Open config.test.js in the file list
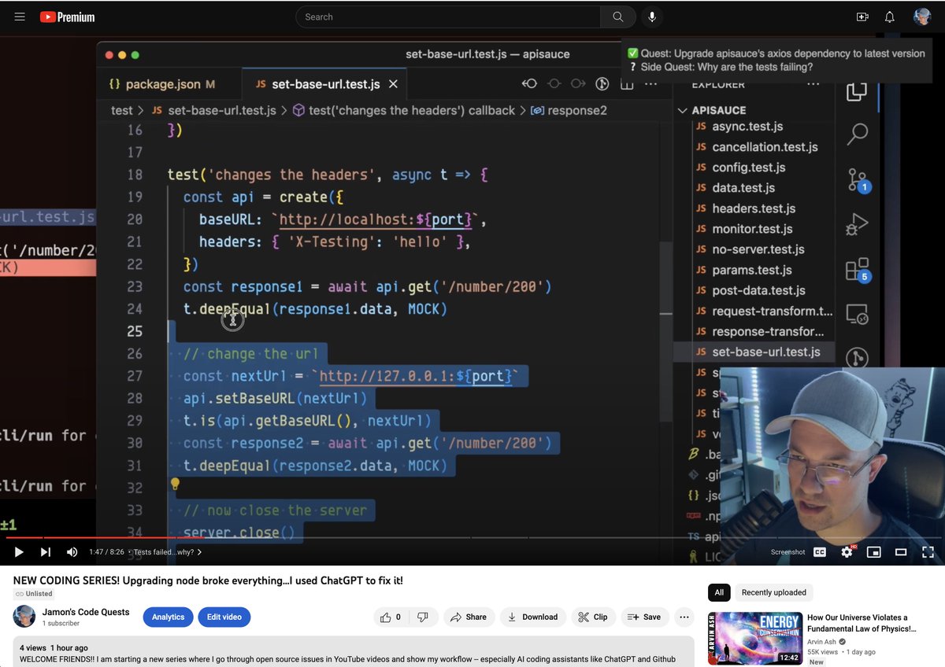The width and height of the screenshot is (945, 667). pos(748,168)
